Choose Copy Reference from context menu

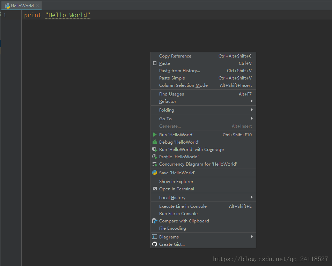click(203, 56)
